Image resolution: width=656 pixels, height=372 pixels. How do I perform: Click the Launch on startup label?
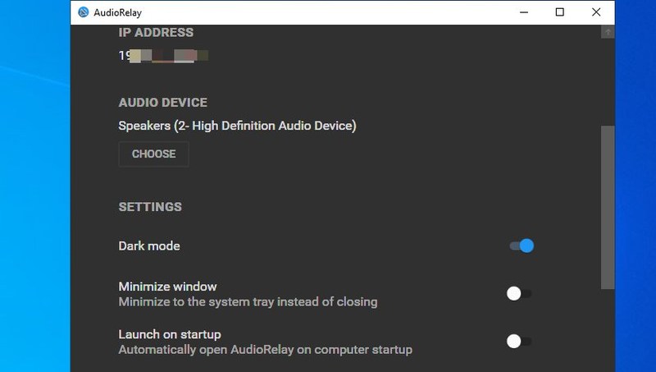point(170,334)
